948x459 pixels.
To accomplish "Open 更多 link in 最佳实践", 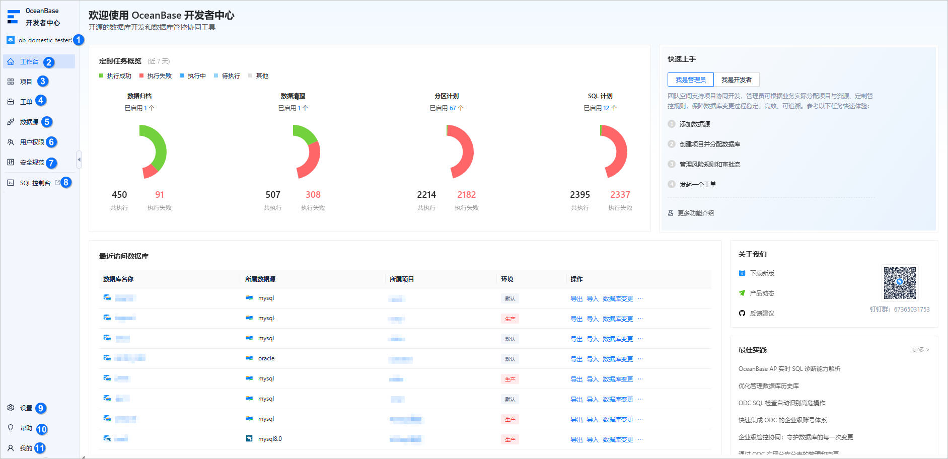I will coord(920,349).
